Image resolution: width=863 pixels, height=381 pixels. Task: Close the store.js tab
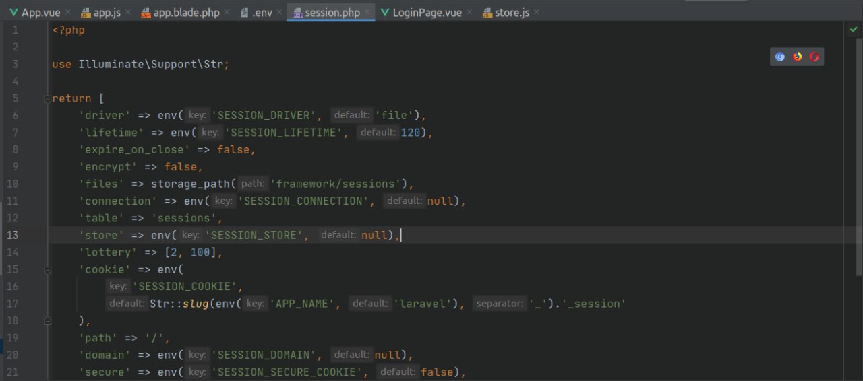click(x=537, y=13)
